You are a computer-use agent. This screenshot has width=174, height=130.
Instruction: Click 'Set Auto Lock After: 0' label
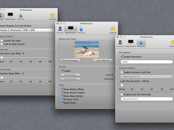coord(12,53)
